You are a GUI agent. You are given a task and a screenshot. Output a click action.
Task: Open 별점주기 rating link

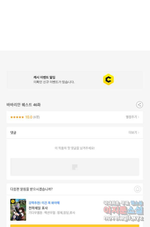[x=132, y=117]
